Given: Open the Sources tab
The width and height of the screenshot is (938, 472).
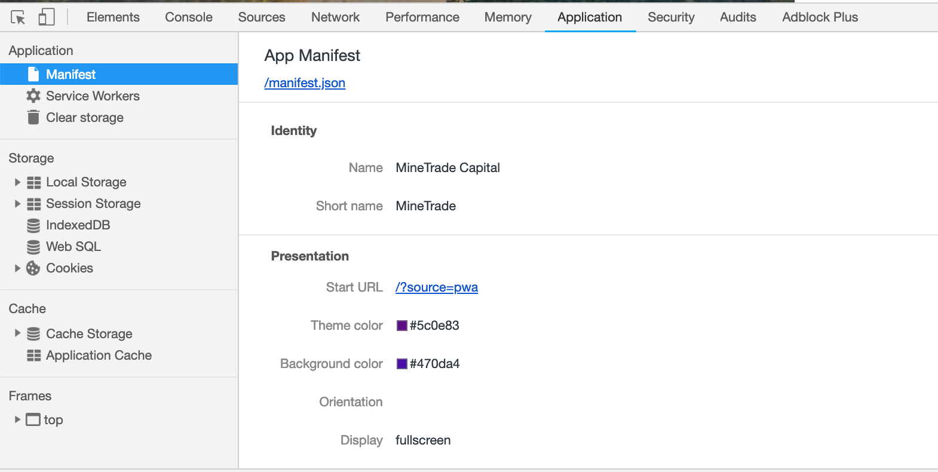Looking at the screenshot, I should point(262,17).
